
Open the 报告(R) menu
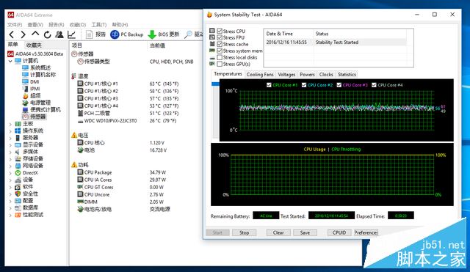57,24
